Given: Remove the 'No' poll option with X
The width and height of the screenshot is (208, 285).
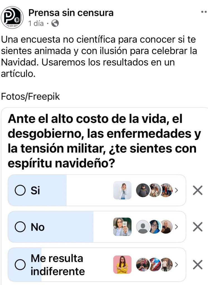Looking at the screenshot, I should pyautogui.click(x=197, y=227).
